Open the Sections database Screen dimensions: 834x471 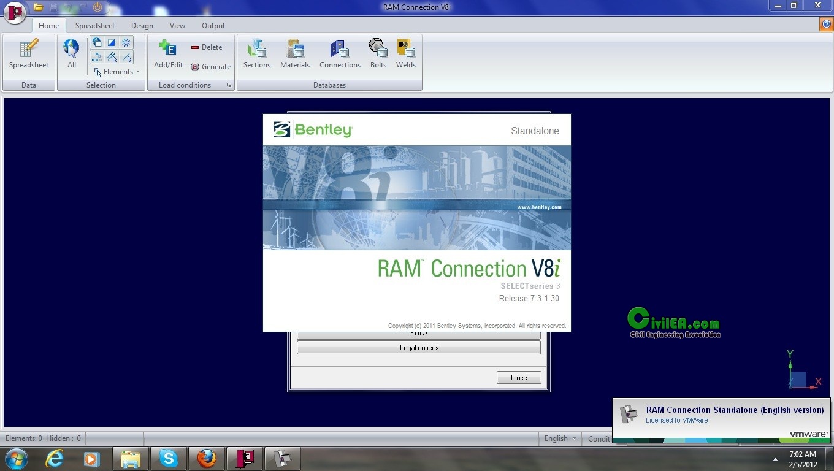[257, 55]
